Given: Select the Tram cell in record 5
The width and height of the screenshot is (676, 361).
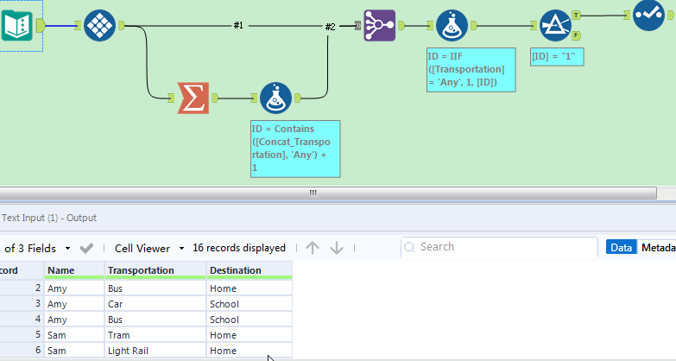Looking at the screenshot, I should tap(155, 335).
